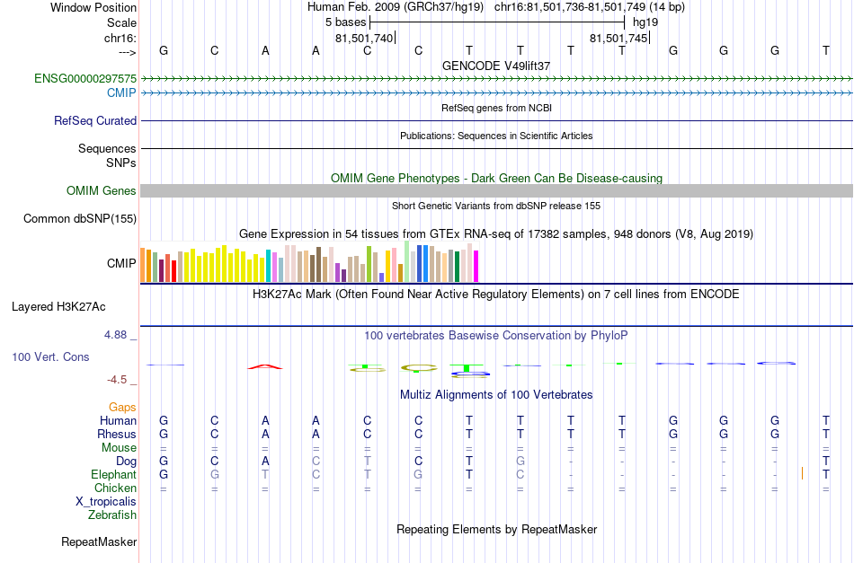Click the magenta bar in GTEx expression chart
The height and width of the screenshot is (563, 854).
476,266
